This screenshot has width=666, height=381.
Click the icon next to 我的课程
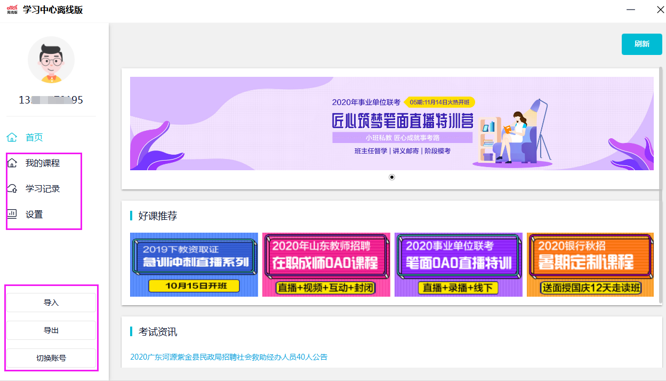(12, 163)
